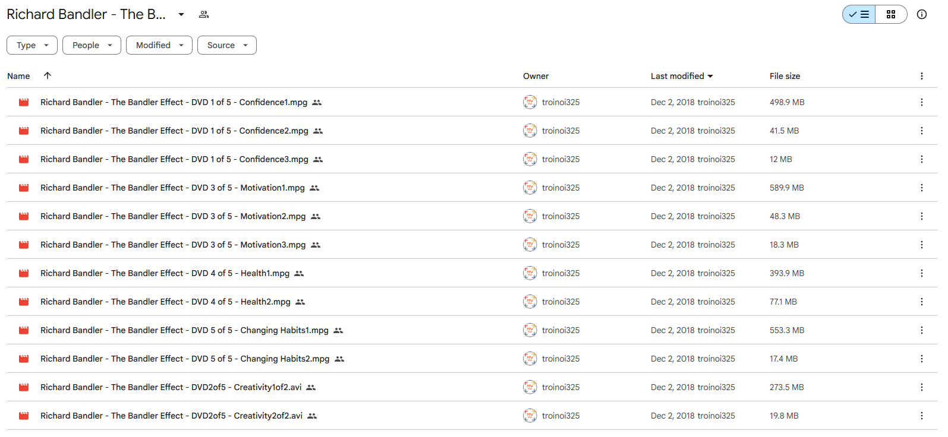948x437 pixels.
Task: Switch to grid layout view
Action: [x=891, y=14]
